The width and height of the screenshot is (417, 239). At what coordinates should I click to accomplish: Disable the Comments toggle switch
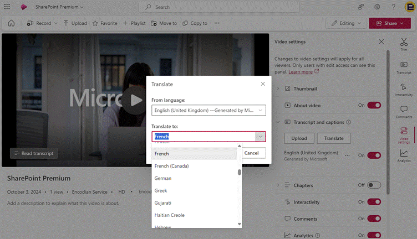(374, 219)
